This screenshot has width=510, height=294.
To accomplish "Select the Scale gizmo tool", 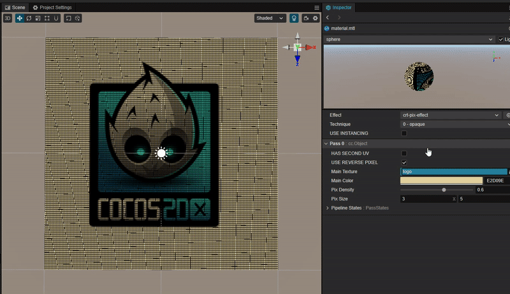I will tap(38, 18).
